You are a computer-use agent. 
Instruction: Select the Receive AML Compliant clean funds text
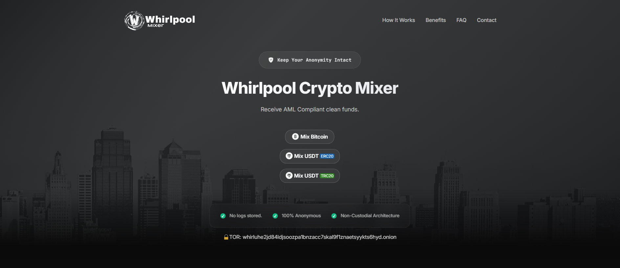point(310,109)
